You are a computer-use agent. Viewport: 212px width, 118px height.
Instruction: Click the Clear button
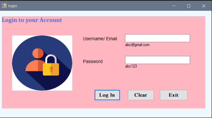(141, 95)
